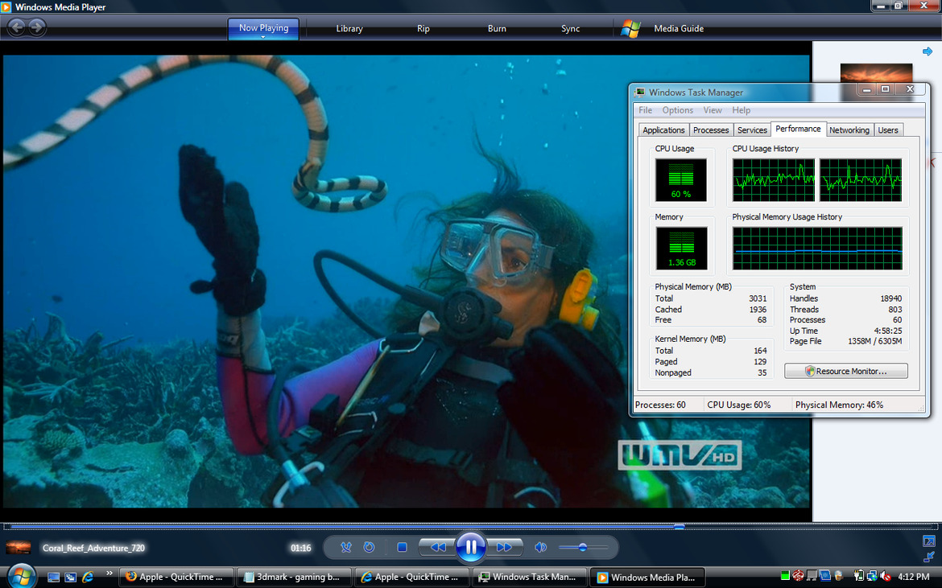Image resolution: width=942 pixels, height=588 pixels.
Task: Click the 'Processes: 60' status bar entry
Action: (x=660, y=405)
